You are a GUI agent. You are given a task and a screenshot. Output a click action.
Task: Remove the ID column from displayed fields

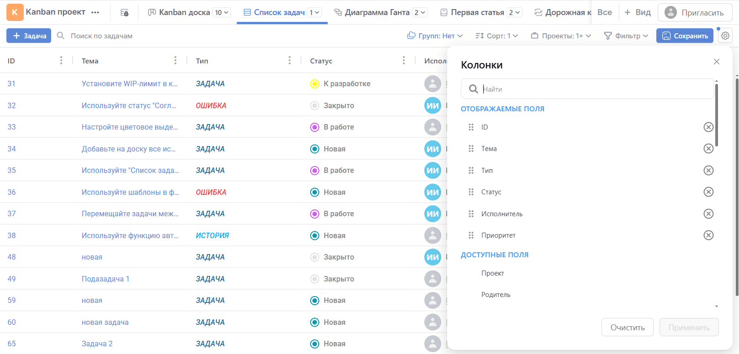pos(708,127)
